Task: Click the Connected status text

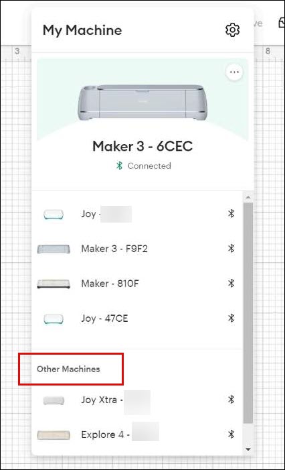Action: pos(149,166)
